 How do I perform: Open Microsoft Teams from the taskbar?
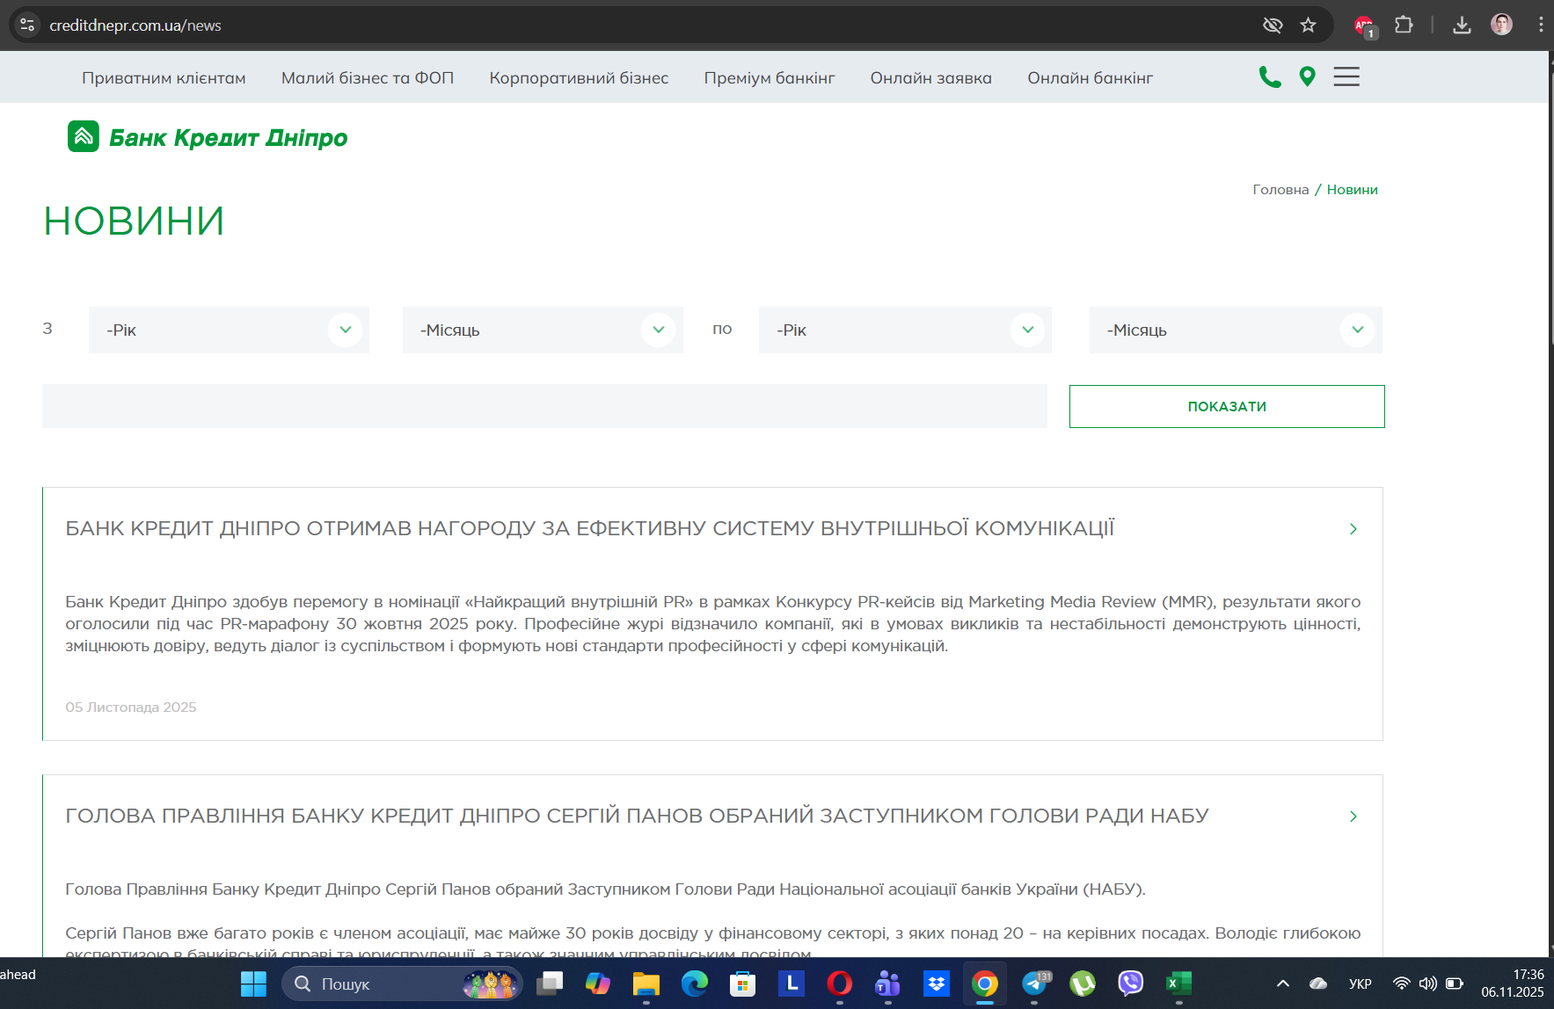(x=888, y=984)
